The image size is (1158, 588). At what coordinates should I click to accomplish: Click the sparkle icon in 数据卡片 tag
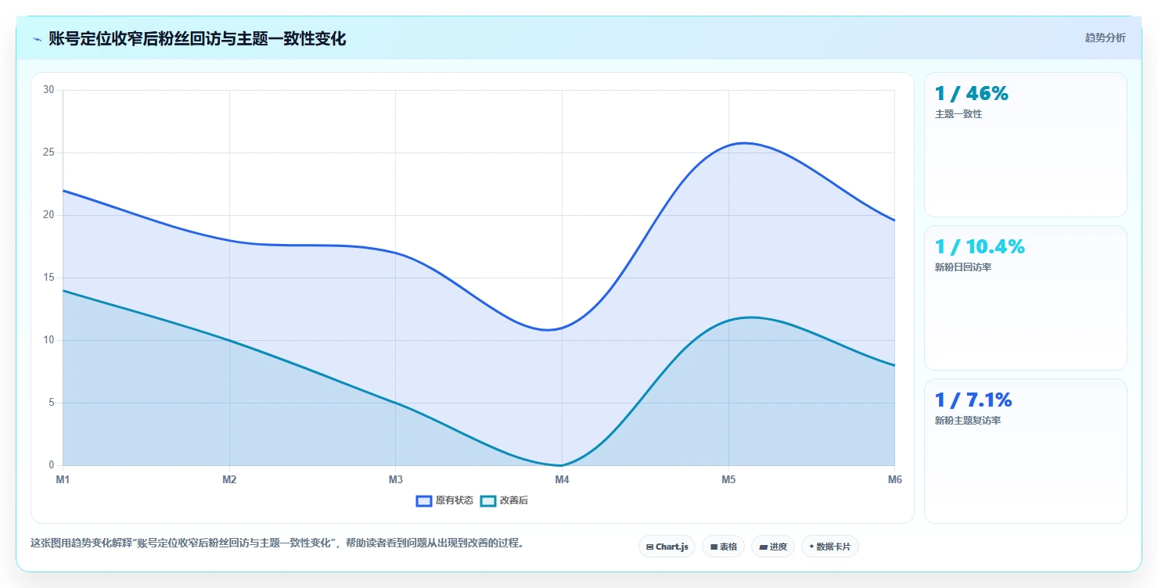click(x=811, y=547)
